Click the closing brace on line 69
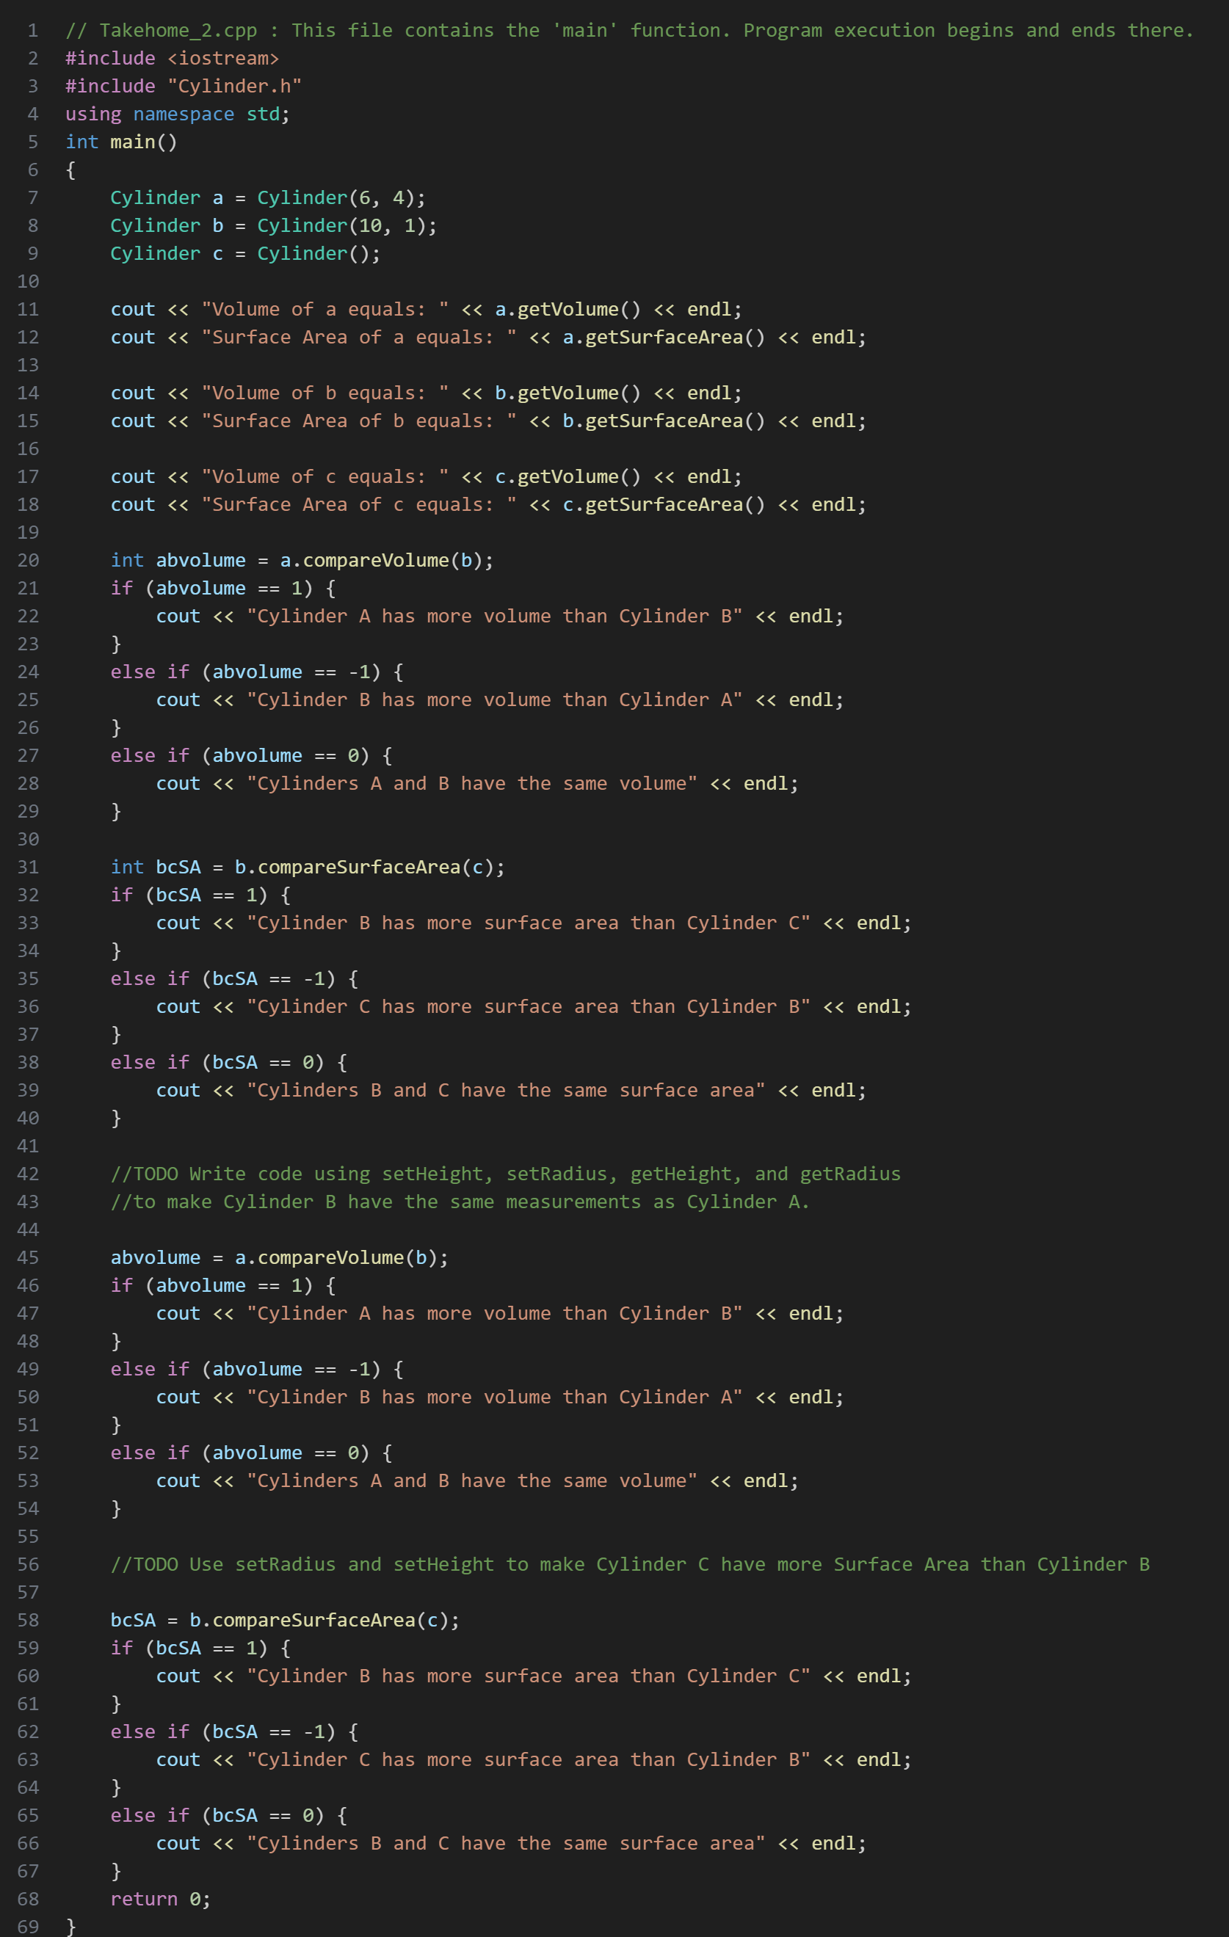 pyautogui.click(x=69, y=1926)
